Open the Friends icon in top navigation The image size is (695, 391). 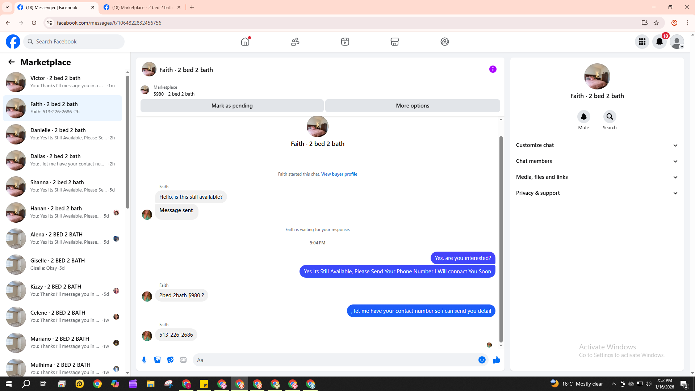295,42
